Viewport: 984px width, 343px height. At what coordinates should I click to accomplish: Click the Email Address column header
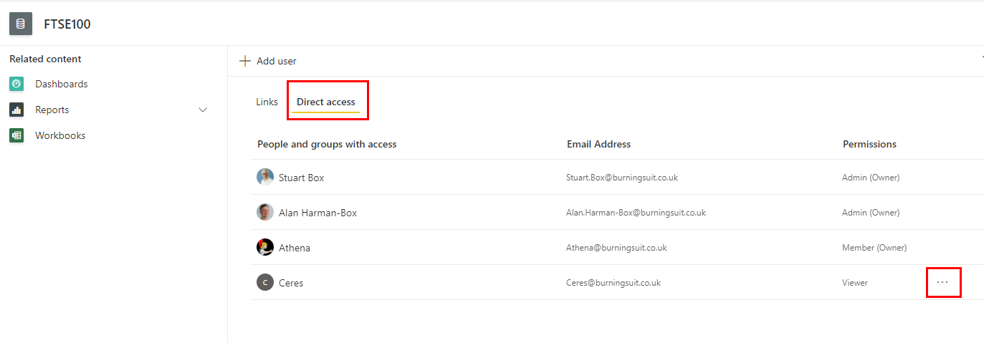point(598,144)
